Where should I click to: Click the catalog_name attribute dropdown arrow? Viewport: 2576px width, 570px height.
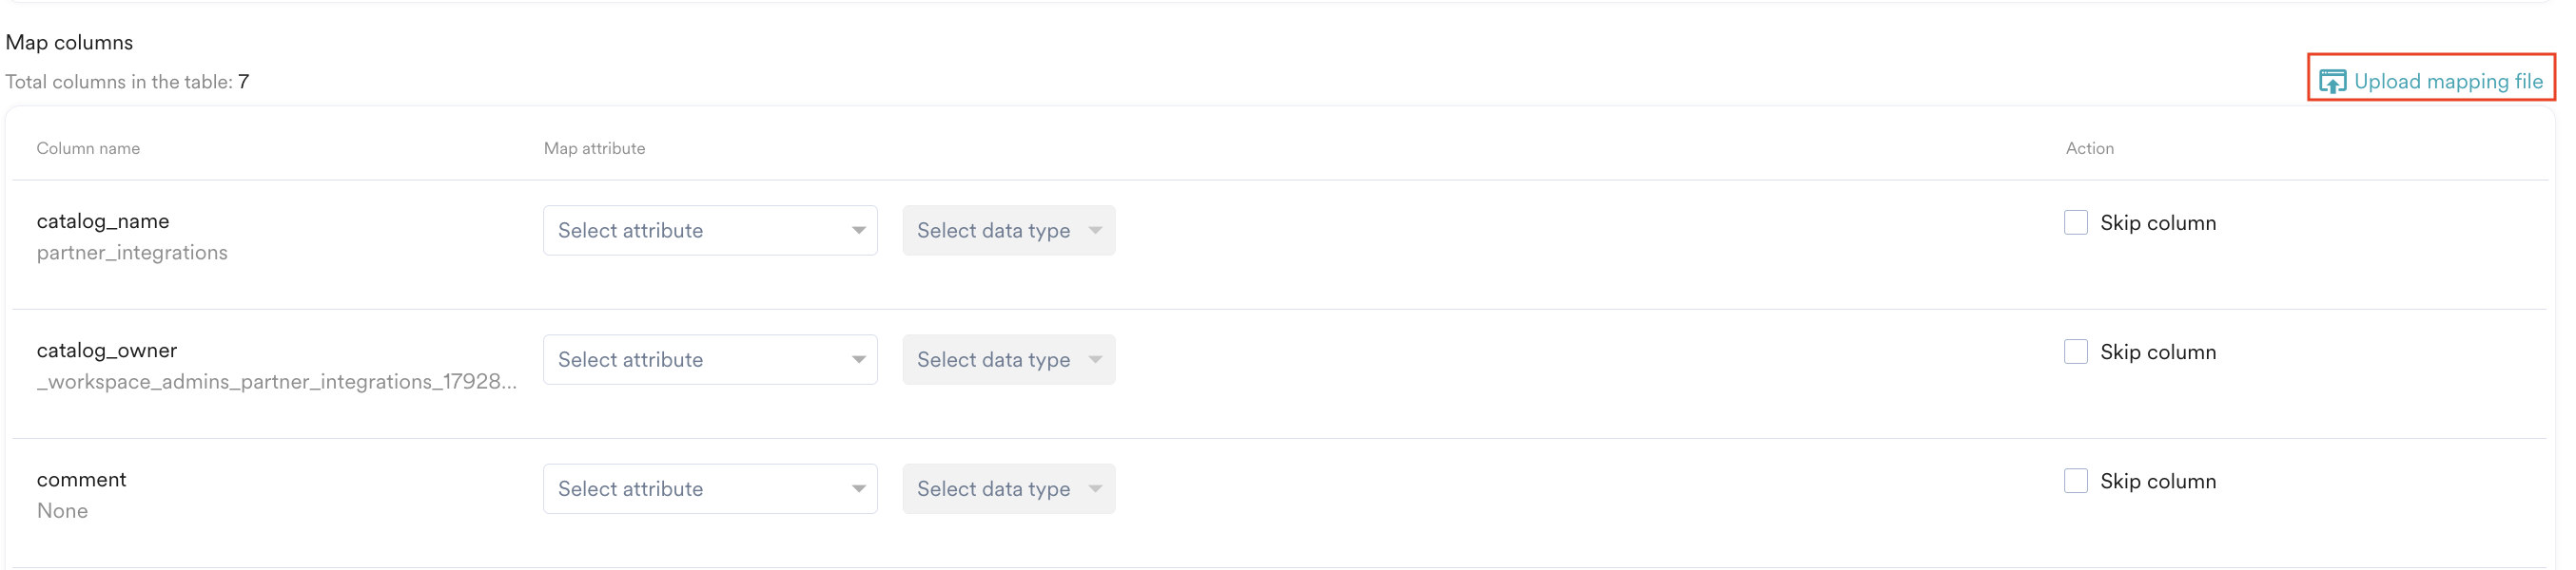pos(858,231)
